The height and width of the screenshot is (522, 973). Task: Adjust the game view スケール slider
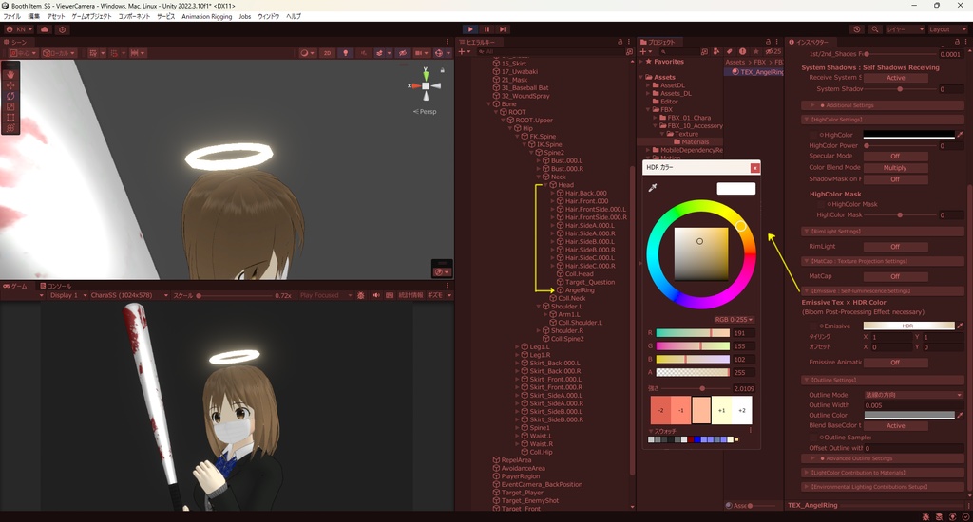[235, 296]
